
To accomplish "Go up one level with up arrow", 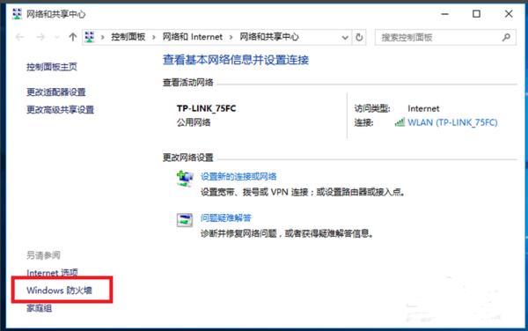I will (x=72, y=37).
